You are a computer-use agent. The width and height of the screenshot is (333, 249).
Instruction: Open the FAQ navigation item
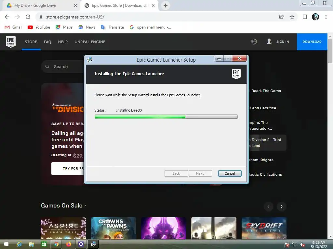(x=47, y=42)
